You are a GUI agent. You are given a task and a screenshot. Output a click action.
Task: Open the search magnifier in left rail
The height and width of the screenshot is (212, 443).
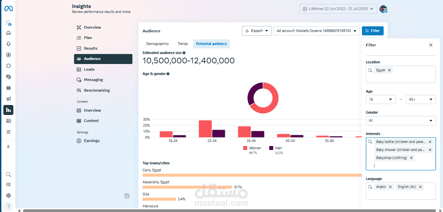pos(8,174)
